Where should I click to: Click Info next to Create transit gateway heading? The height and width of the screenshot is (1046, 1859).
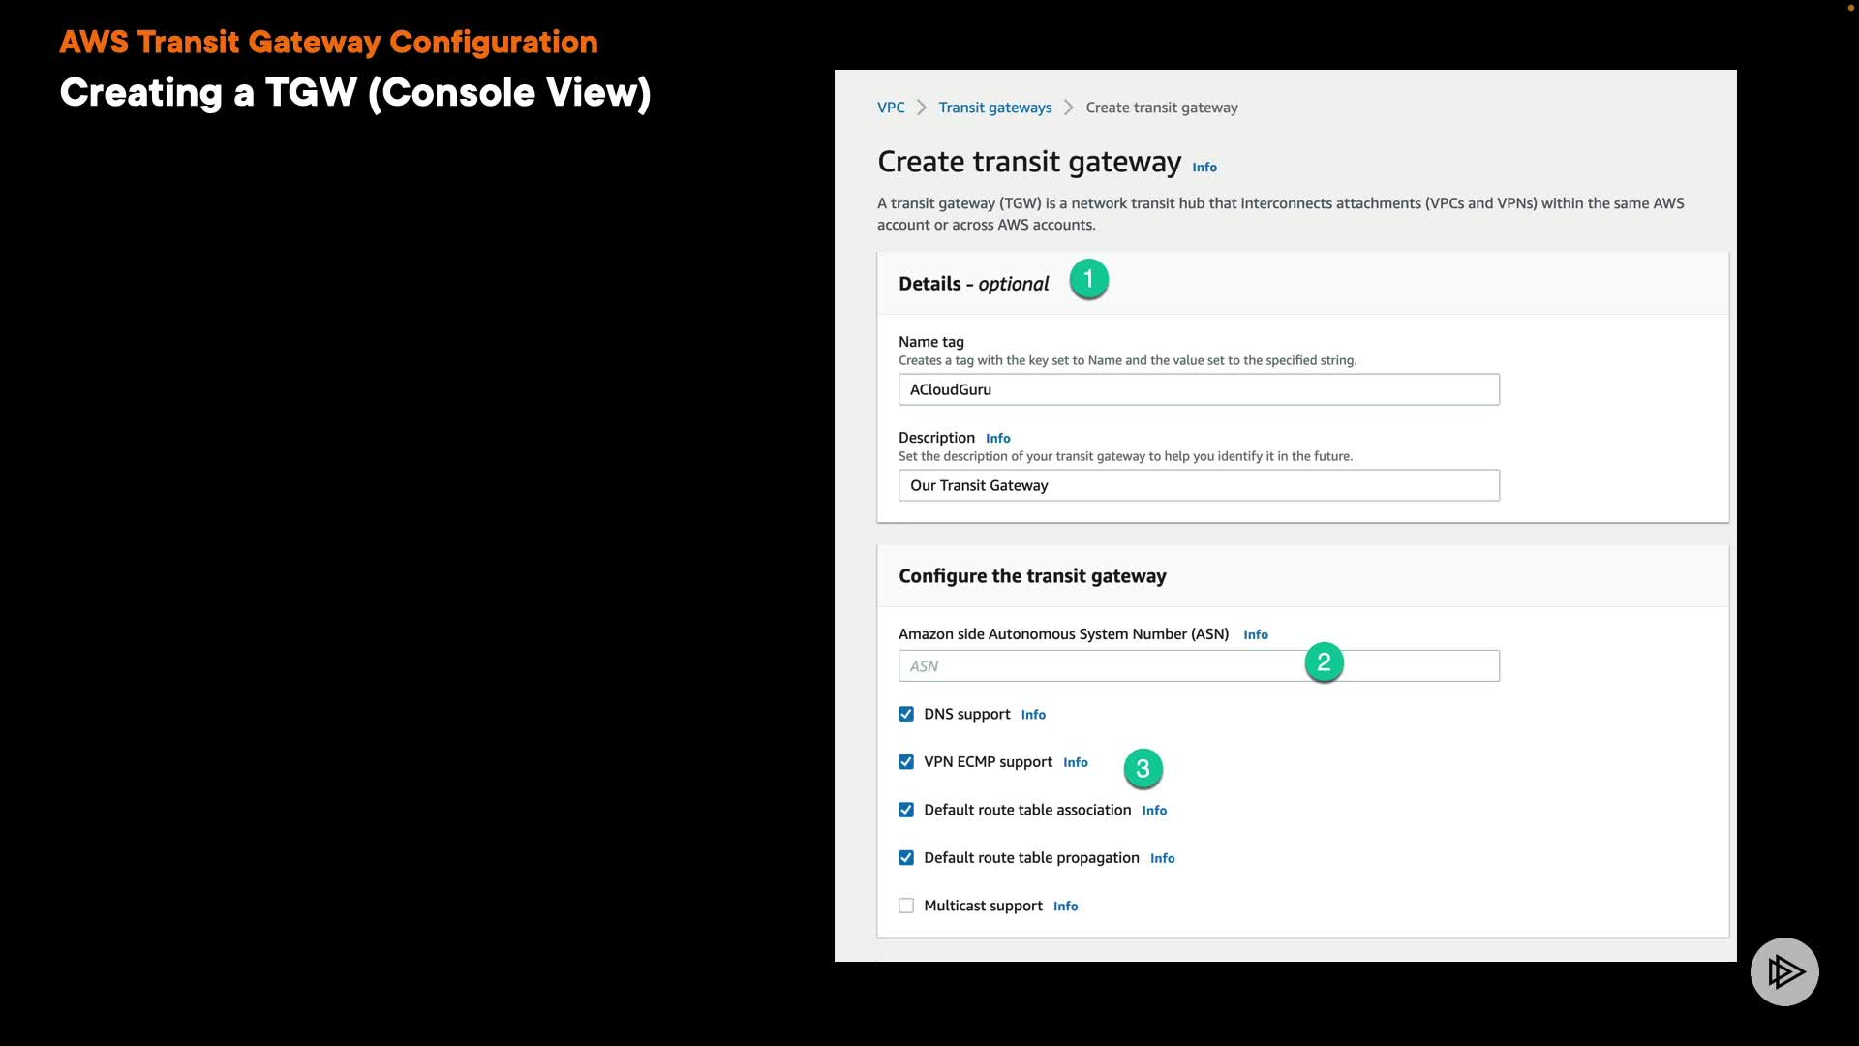pyautogui.click(x=1204, y=168)
